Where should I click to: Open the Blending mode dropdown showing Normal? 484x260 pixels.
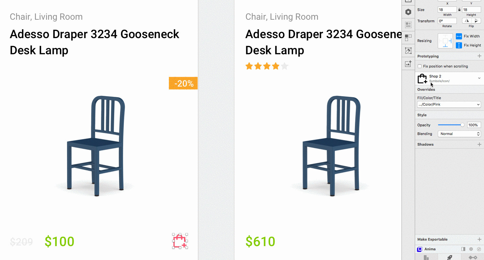(459, 134)
